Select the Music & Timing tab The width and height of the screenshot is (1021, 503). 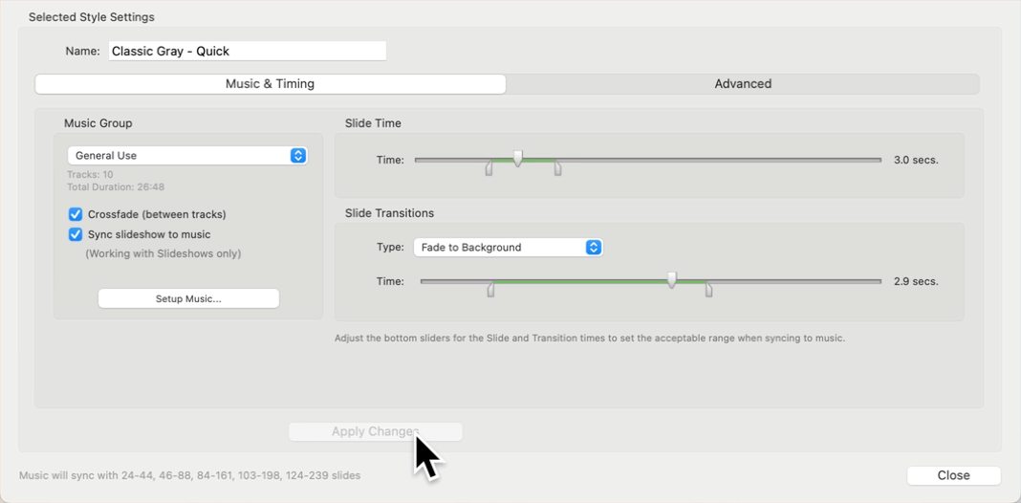[270, 84]
